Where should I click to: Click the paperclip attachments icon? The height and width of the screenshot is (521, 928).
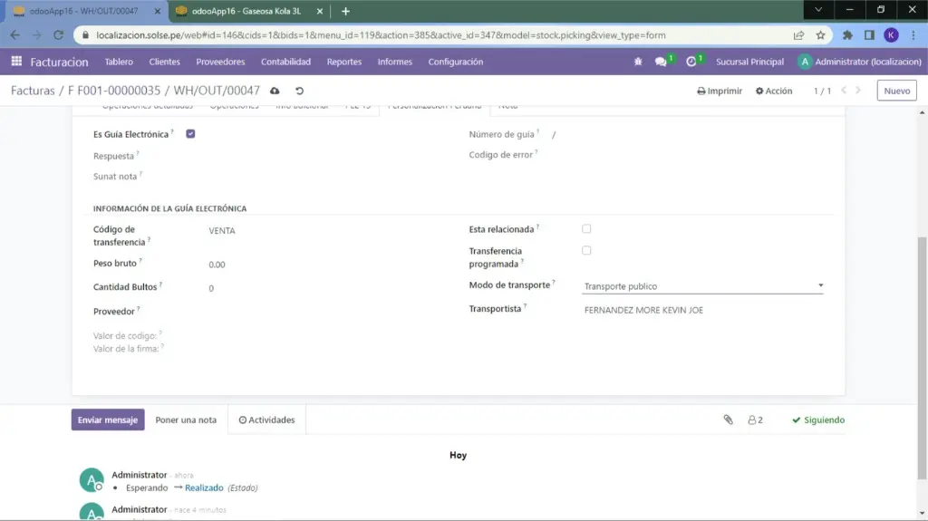pos(727,420)
